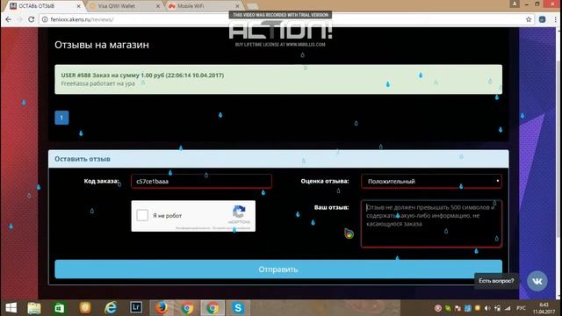Viewport: 562px width, 316px height.
Task: Open the Chrome profile icon in title bar
Action: click(515, 4)
